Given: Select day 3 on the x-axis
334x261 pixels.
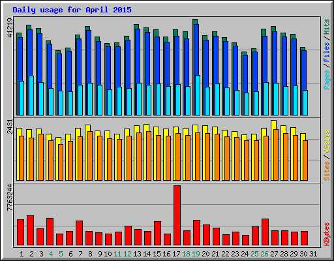Looking at the screenshot, I should coord(41,254).
